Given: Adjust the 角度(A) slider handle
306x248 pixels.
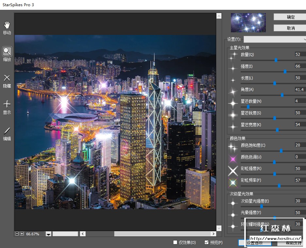Looking at the screenshot, I should click(x=282, y=95).
